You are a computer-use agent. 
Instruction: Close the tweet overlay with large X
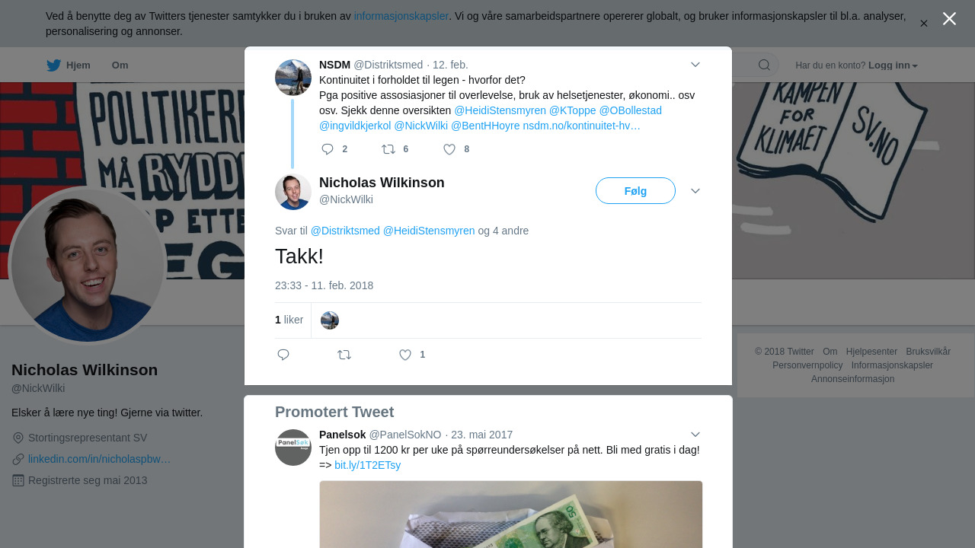pyautogui.click(x=949, y=19)
